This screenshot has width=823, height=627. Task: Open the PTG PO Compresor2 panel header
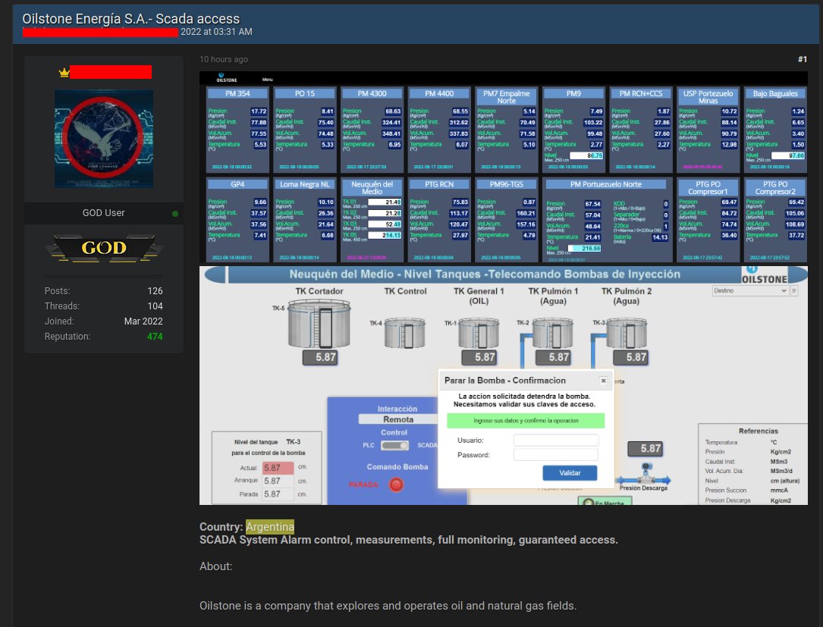(x=774, y=187)
